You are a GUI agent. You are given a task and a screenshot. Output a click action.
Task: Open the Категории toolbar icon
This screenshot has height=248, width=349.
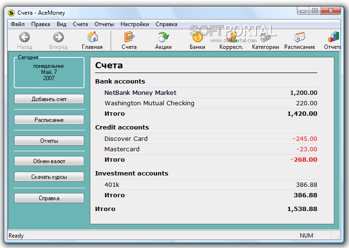[x=265, y=37]
